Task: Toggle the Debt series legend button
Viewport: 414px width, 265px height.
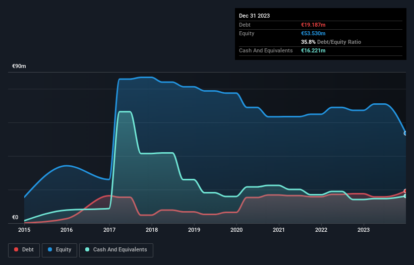Action: pos(24,250)
